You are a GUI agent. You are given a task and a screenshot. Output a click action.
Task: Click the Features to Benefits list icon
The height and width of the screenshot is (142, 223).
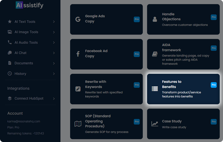[155, 89]
